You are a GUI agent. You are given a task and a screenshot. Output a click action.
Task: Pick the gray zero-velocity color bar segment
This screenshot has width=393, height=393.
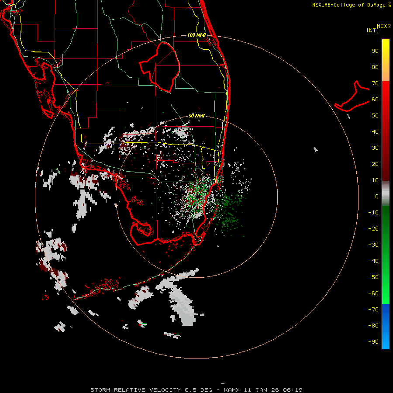click(x=386, y=193)
